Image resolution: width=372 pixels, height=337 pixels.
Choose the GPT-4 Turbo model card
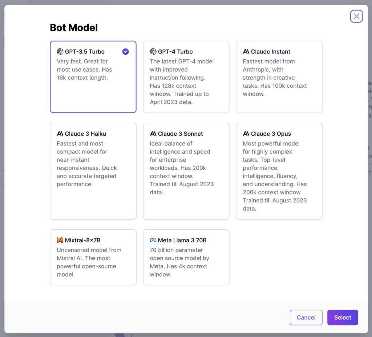[186, 77]
